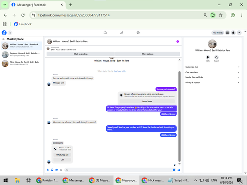Image resolution: width=247 pixels, height=185 pixels.
Task: Click Learn More on the scam warning
Action: [147, 101]
